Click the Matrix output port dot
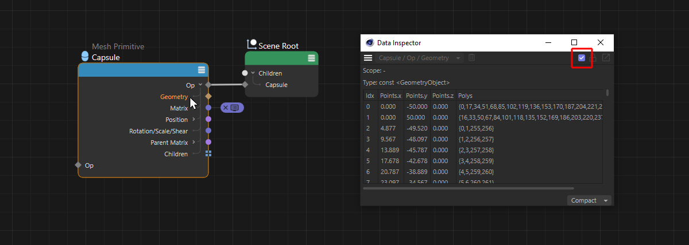689x245 pixels. [208, 108]
